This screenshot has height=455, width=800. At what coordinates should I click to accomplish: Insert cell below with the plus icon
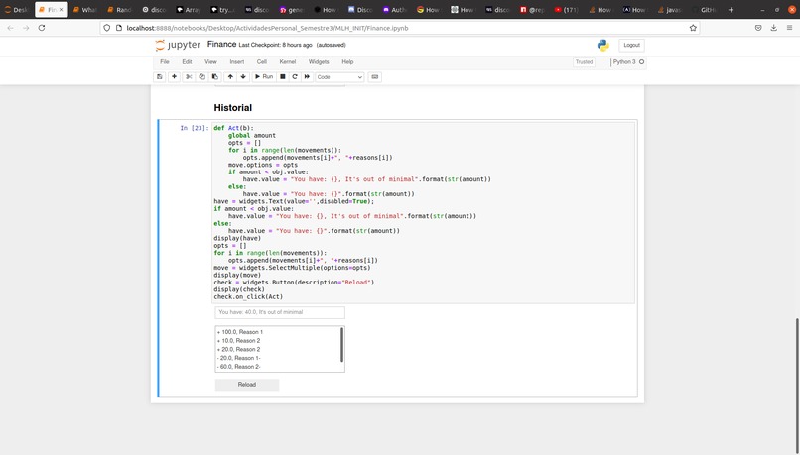[174, 77]
